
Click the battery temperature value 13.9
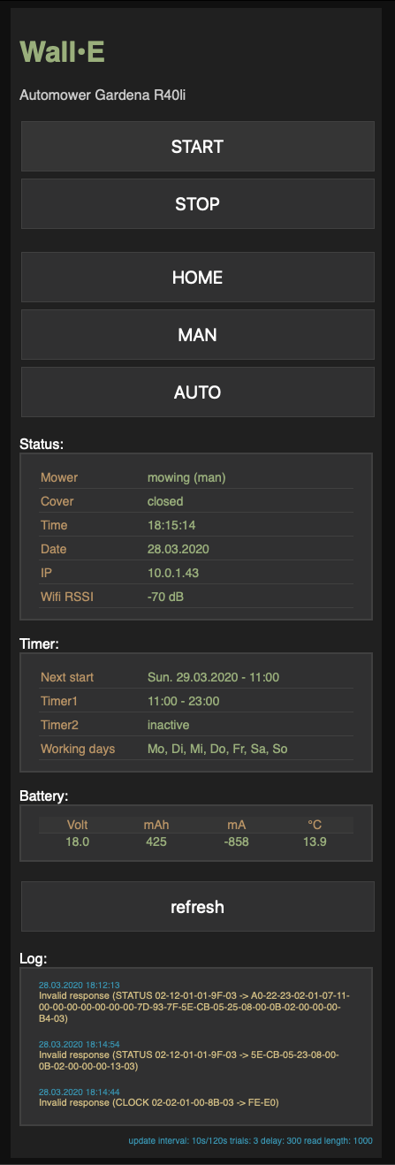click(x=315, y=841)
